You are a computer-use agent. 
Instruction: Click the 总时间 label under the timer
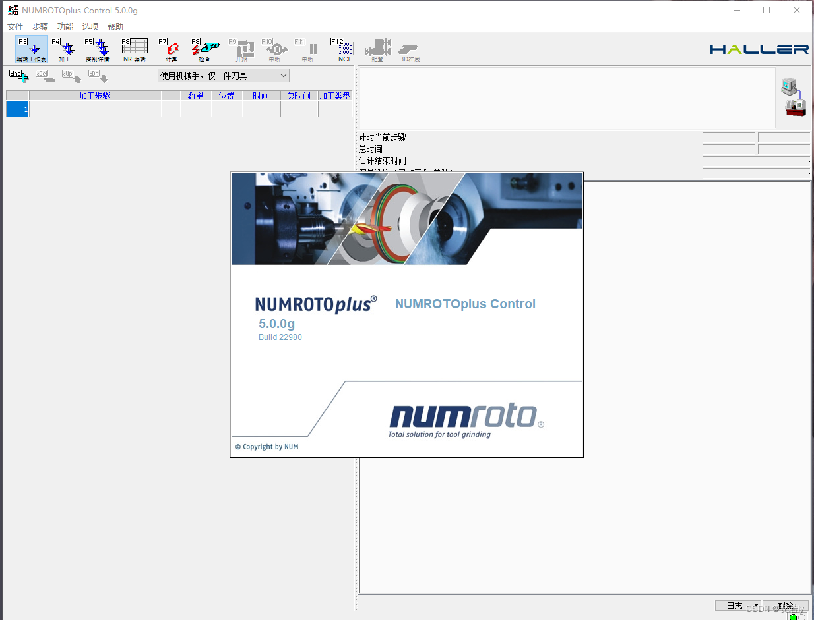click(371, 149)
